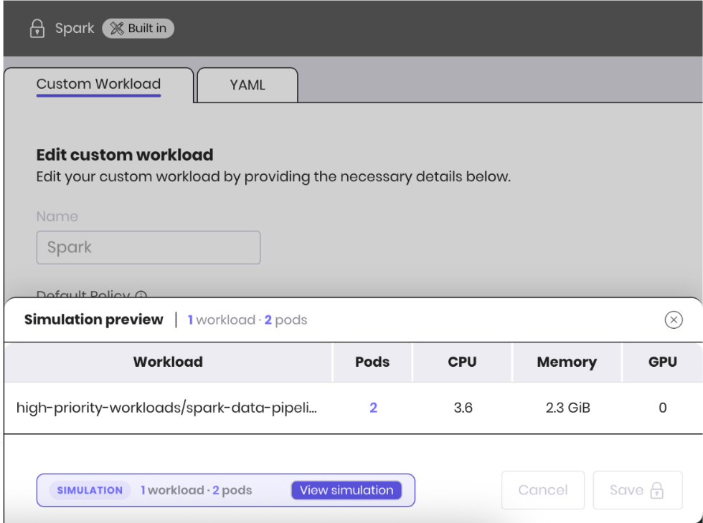Click the SIMULATION badge in bottom bar
This screenshot has height=523, width=703.
click(x=90, y=490)
